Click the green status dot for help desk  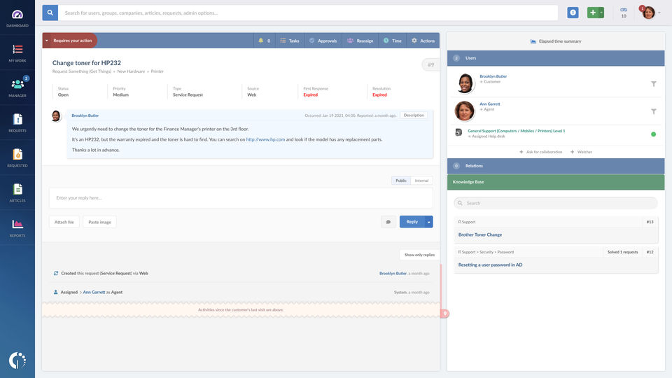pos(654,134)
